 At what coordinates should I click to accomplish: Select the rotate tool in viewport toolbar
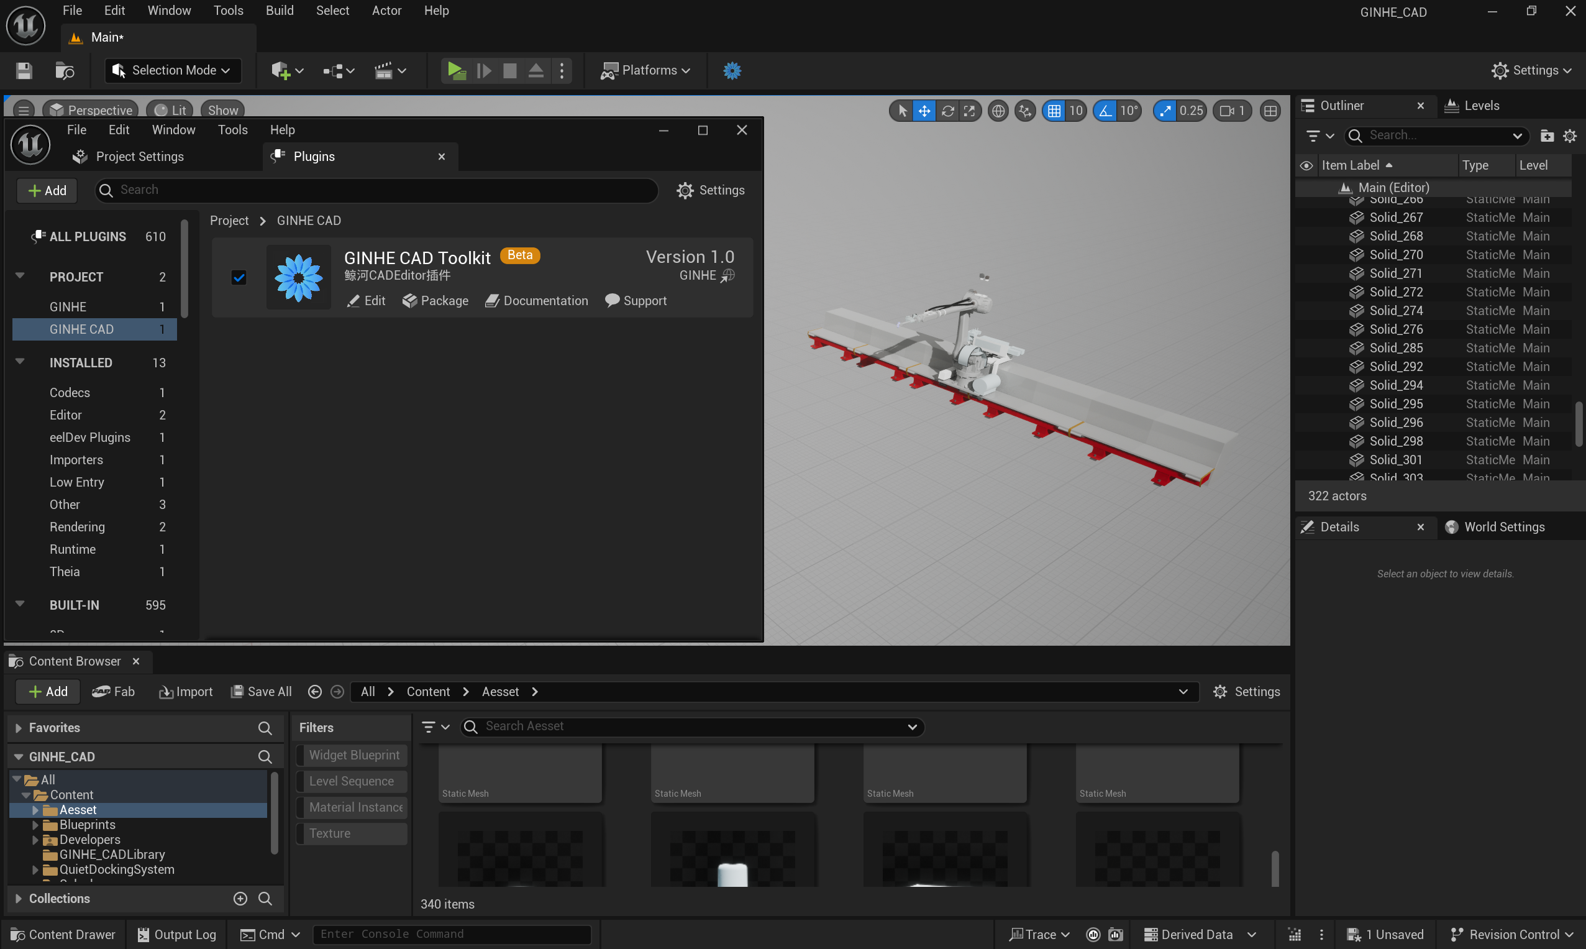point(947,111)
